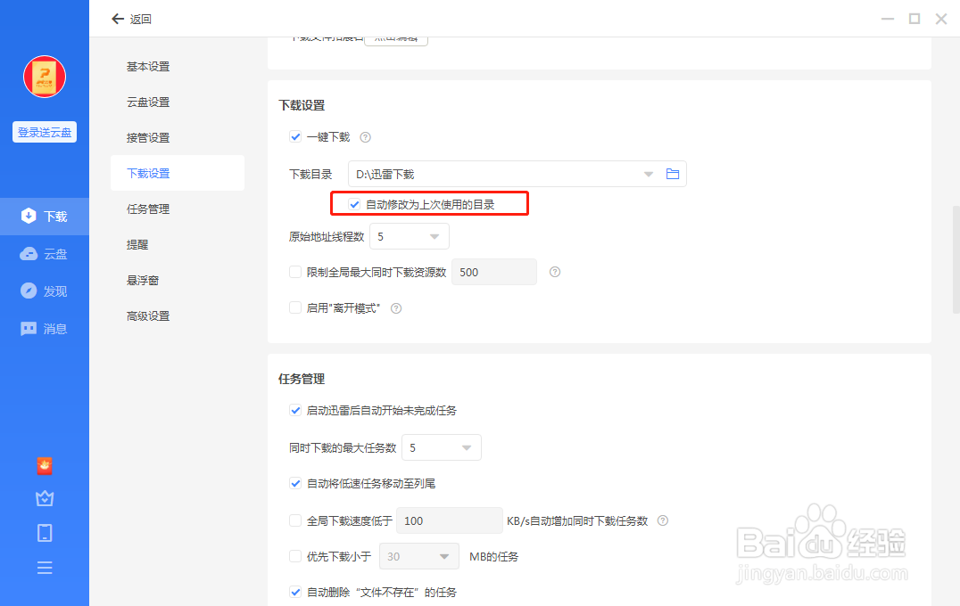This screenshot has width=960, height=606.
Task: Open membership via the crown icon
Action: (x=44, y=498)
